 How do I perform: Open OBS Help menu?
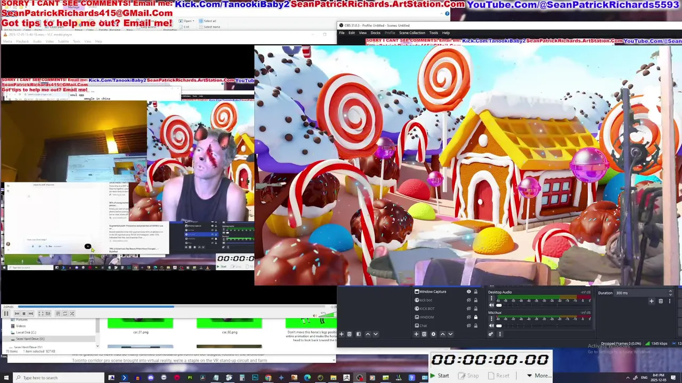point(446,33)
